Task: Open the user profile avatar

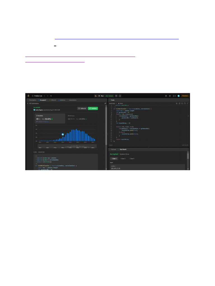Action: (179, 96)
